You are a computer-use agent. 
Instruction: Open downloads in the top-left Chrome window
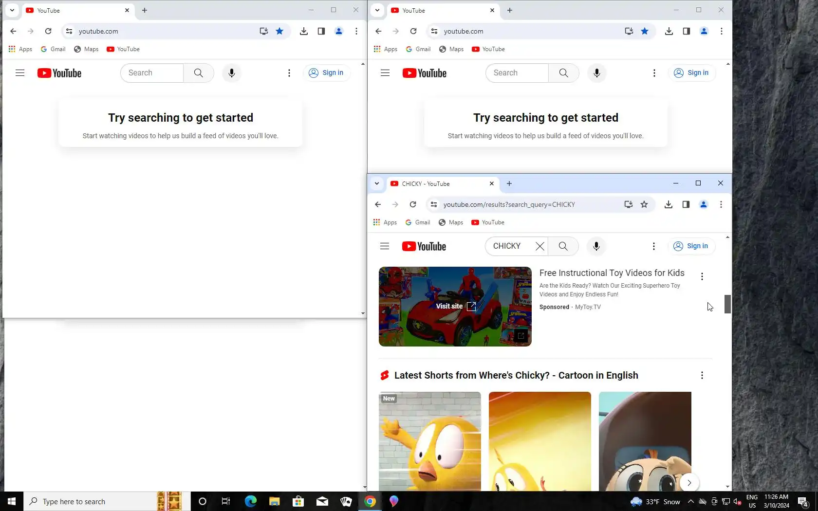(x=304, y=31)
